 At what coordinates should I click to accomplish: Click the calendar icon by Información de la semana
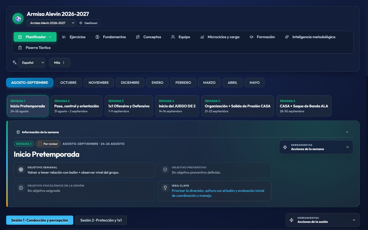click(x=18, y=132)
